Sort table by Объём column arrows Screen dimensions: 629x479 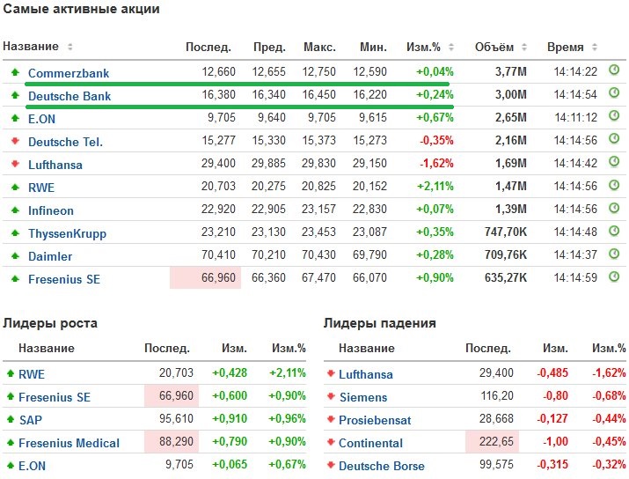tap(524, 47)
